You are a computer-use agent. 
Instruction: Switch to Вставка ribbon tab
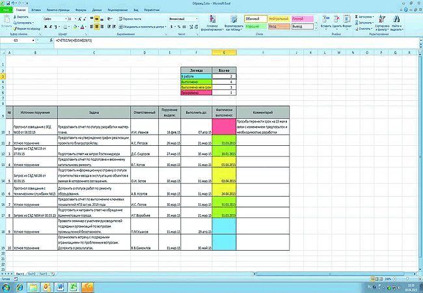[x=36, y=10]
